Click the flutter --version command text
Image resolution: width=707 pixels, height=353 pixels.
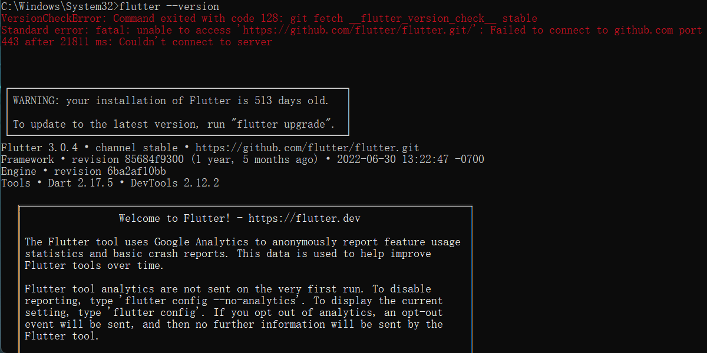pyautogui.click(x=169, y=7)
